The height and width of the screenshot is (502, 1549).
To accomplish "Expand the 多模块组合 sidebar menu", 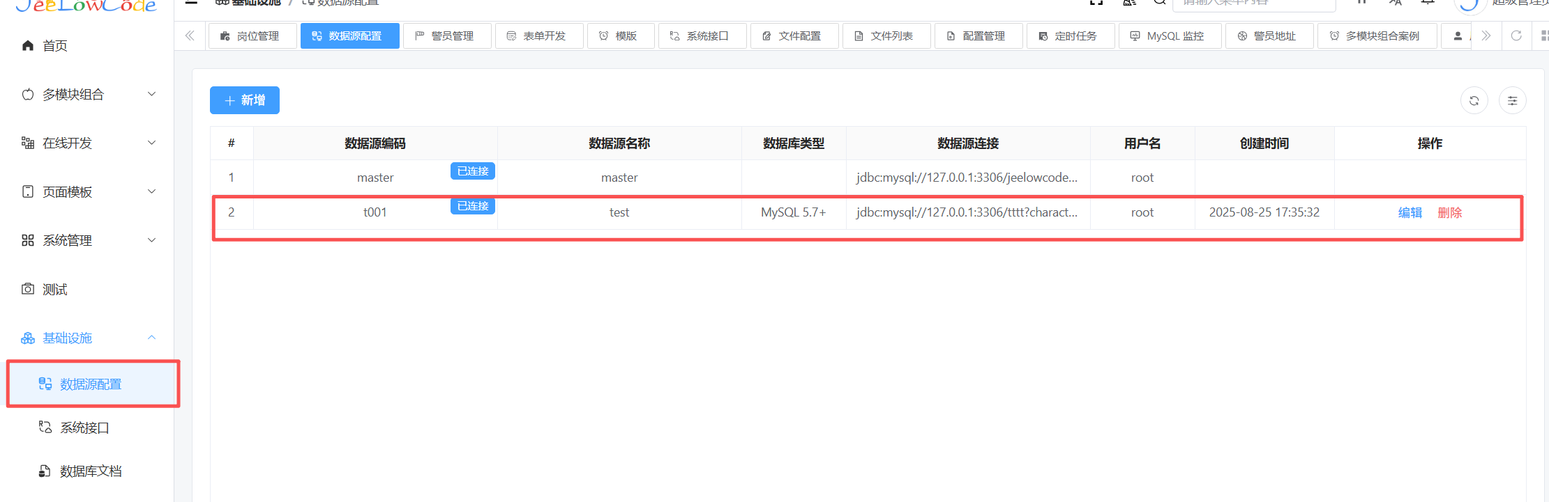I will tap(87, 95).
